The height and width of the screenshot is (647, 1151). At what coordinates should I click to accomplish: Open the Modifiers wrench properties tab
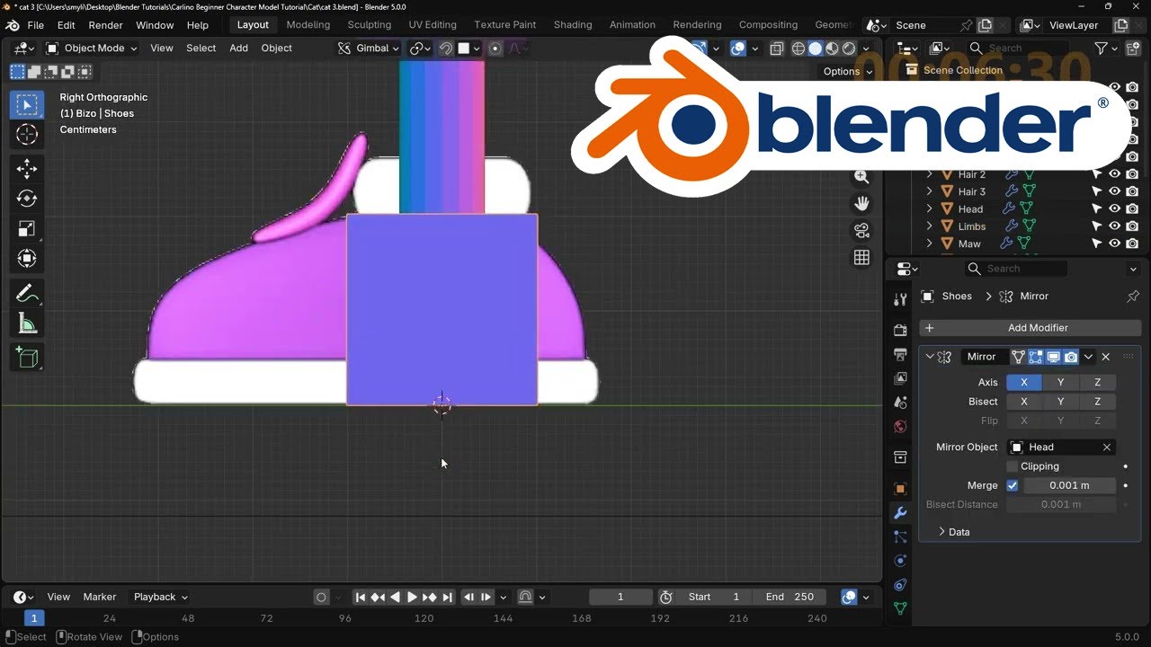pyautogui.click(x=900, y=513)
